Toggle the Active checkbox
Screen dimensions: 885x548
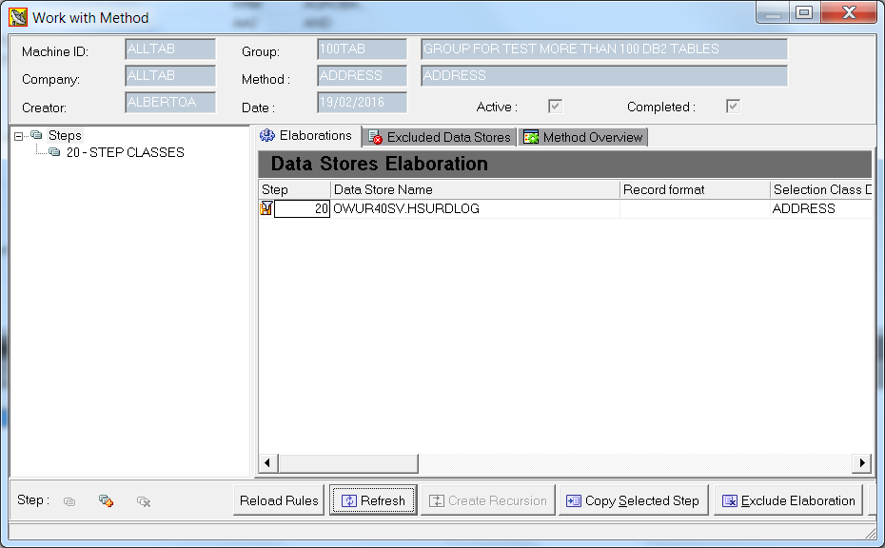coord(555,107)
